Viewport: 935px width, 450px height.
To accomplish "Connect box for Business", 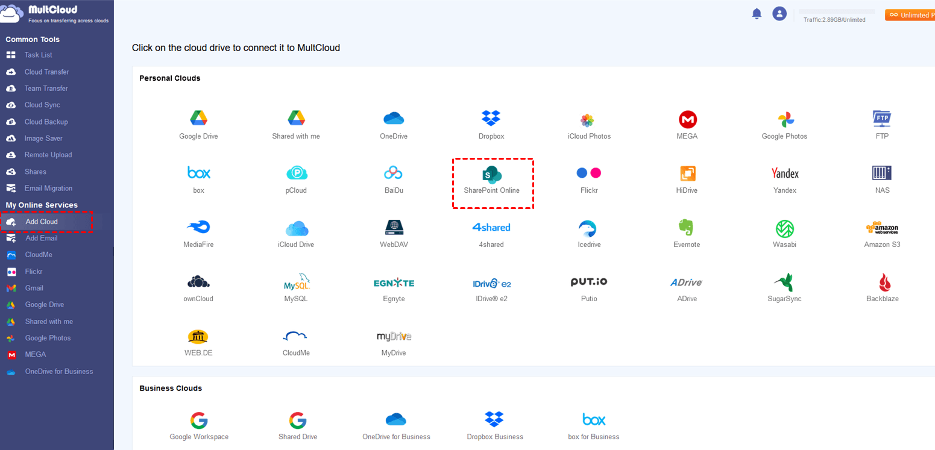I will 594,419.
